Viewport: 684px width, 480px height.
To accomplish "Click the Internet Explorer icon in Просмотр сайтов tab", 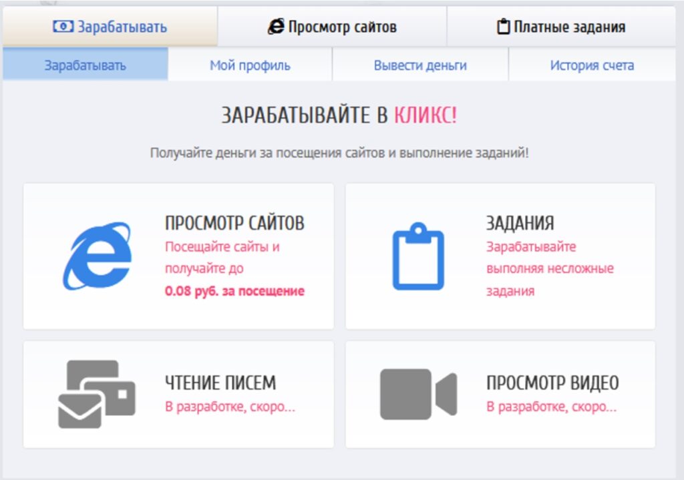I will [x=276, y=27].
